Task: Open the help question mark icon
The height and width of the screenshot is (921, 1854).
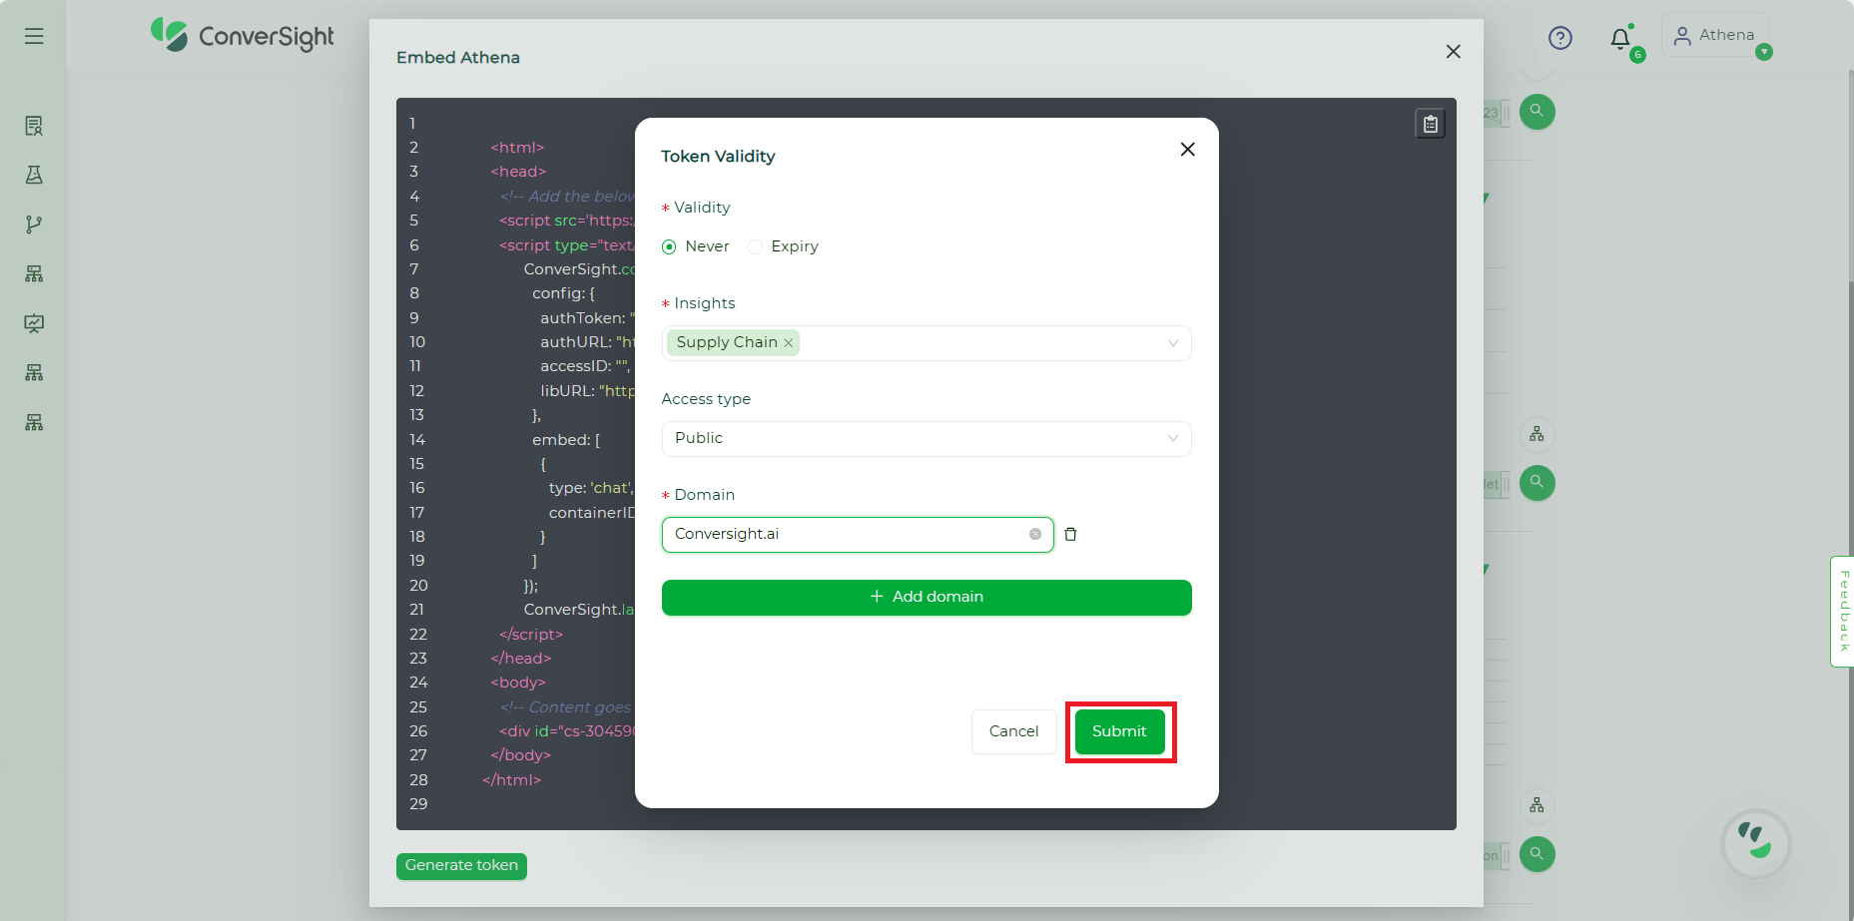Action: pos(1559,38)
